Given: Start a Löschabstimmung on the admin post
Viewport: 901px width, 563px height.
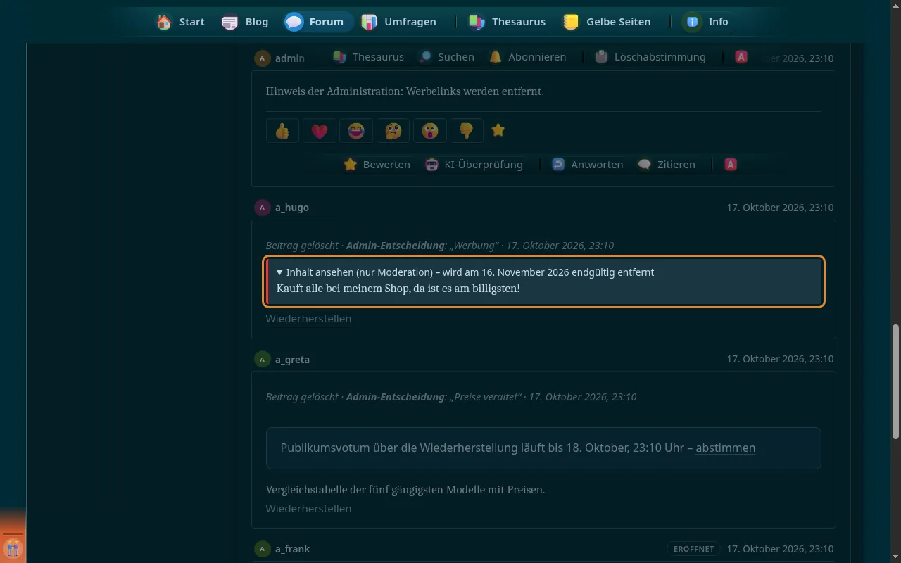Looking at the screenshot, I should (650, 57).
